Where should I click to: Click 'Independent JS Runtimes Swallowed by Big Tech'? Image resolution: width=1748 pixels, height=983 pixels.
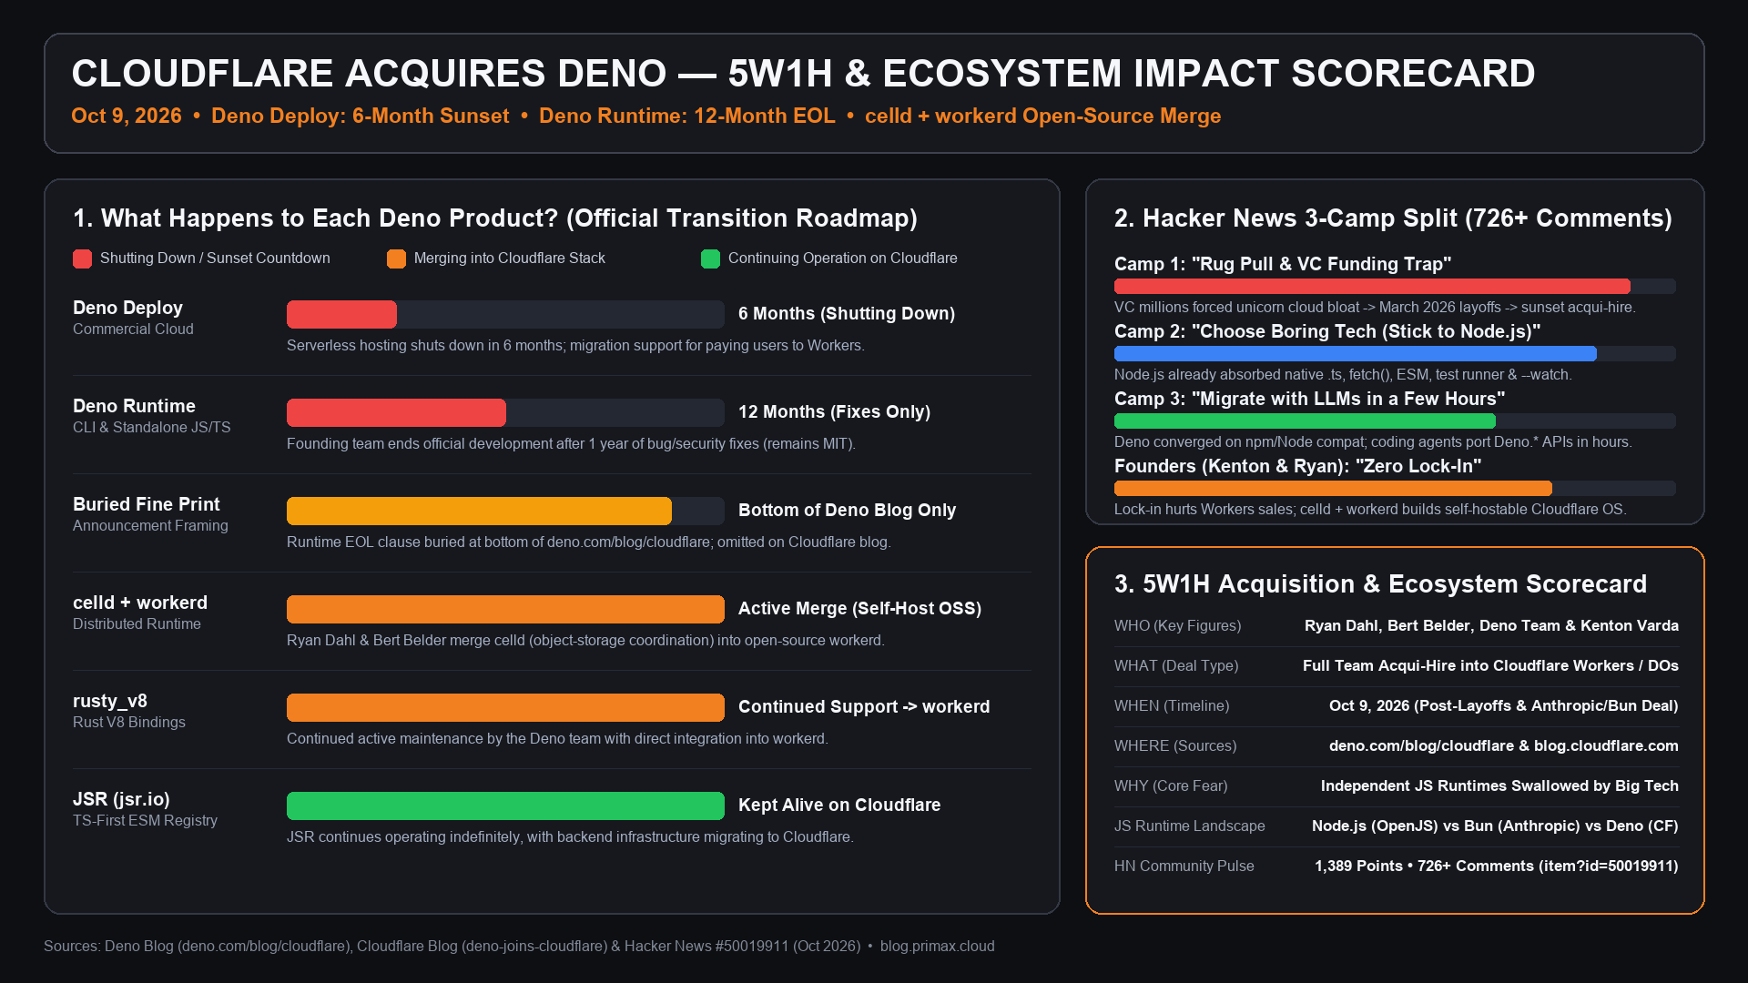click(1499, 785)
